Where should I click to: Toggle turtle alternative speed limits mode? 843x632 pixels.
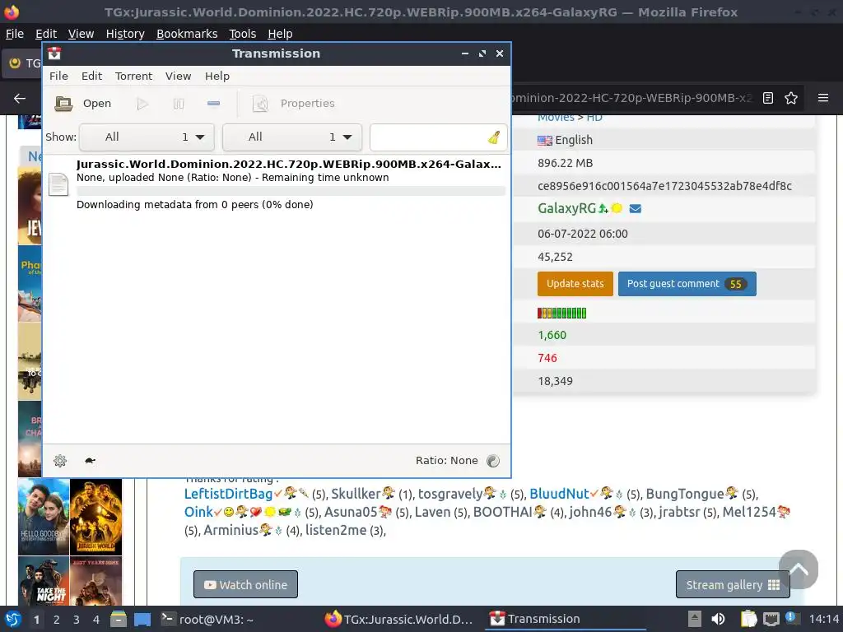point(90,461)
